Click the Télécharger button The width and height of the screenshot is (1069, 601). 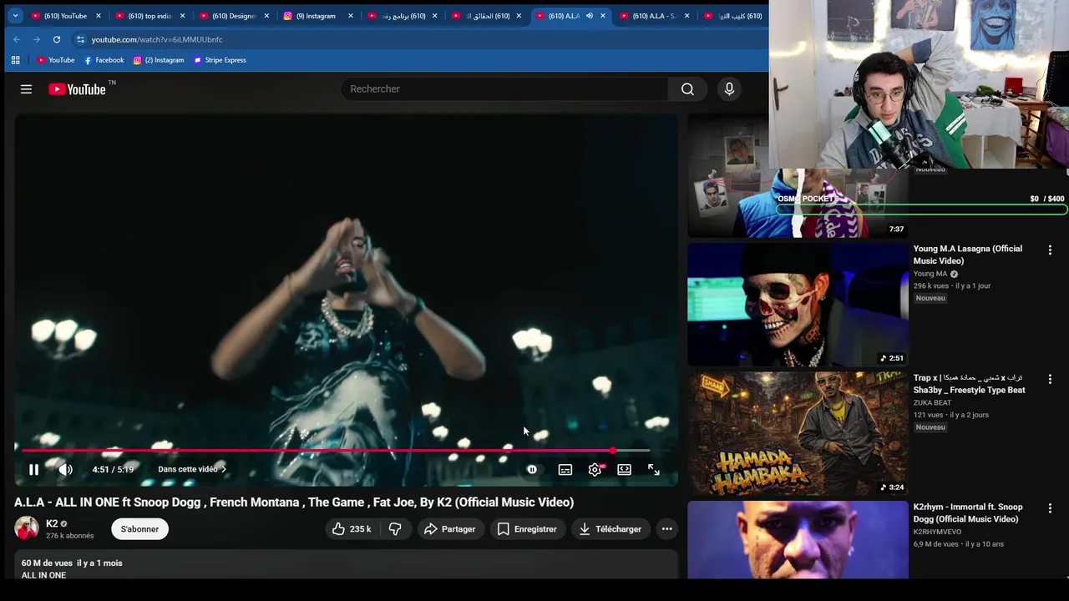pos(610,529)
